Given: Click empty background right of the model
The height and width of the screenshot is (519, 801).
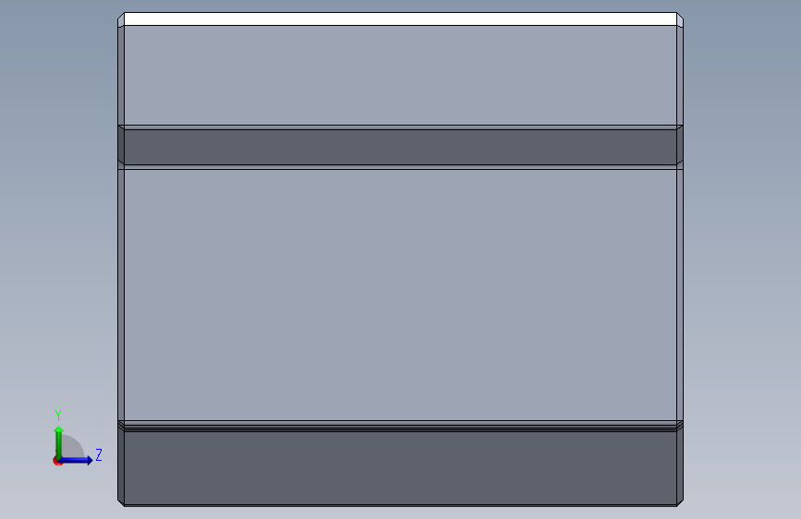Looking at the screenshot, I should click(741, 256).
